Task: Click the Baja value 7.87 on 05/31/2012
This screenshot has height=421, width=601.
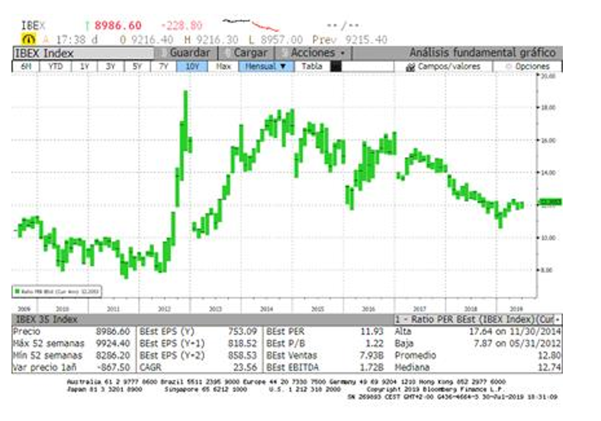Action: click(x=517, y=343)
